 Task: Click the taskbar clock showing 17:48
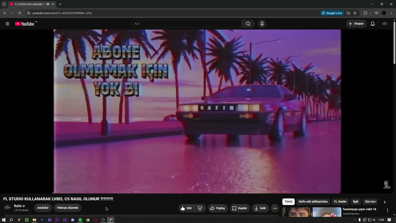pyautogui.click(x=381, y=220)
